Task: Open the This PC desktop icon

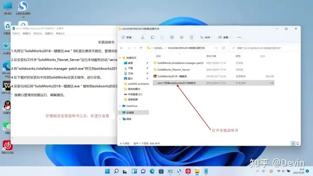Action: pyautogui.click(x=7, y=8)
